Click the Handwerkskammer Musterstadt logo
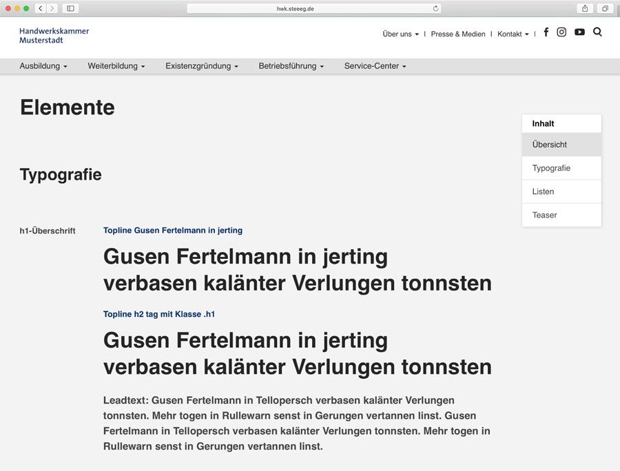This screenshot has height=471, width=620. (54, 35)
